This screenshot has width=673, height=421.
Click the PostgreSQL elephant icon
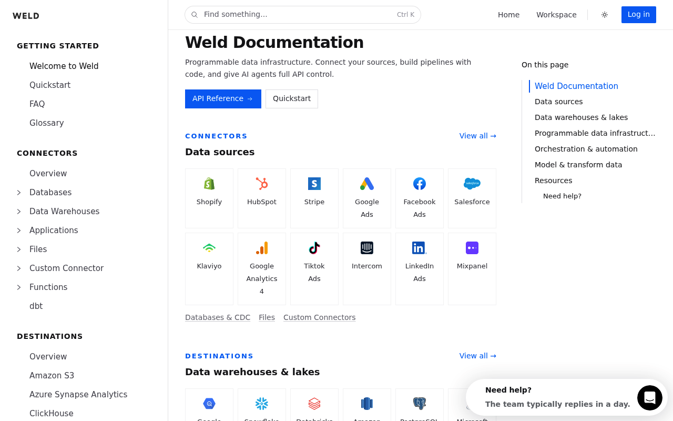tap(420, 404)
